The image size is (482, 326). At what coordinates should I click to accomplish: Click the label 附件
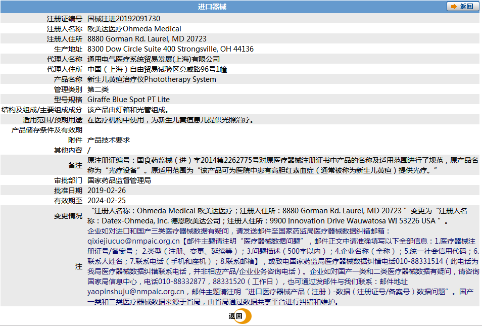click(75, 140)
